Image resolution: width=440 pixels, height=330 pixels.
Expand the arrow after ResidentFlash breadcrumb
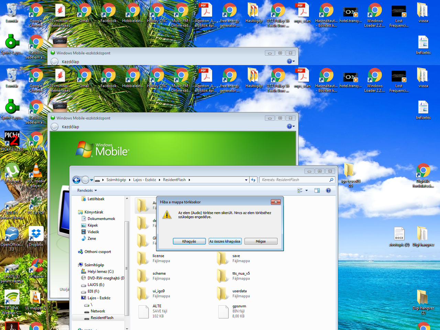pyautogui.click(x=189, y=180)
